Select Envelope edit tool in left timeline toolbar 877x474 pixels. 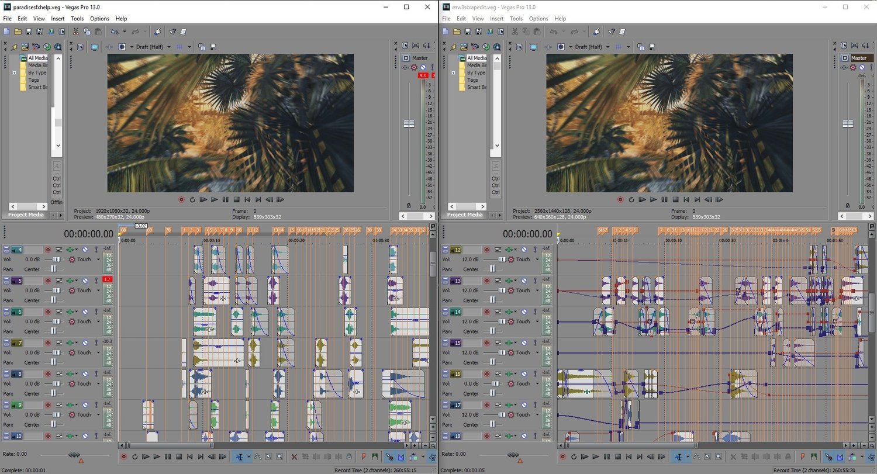coord(258,456)
